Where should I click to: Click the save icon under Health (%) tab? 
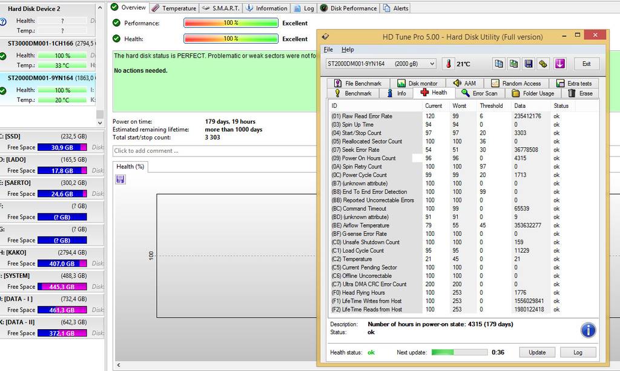pos(120,179)
